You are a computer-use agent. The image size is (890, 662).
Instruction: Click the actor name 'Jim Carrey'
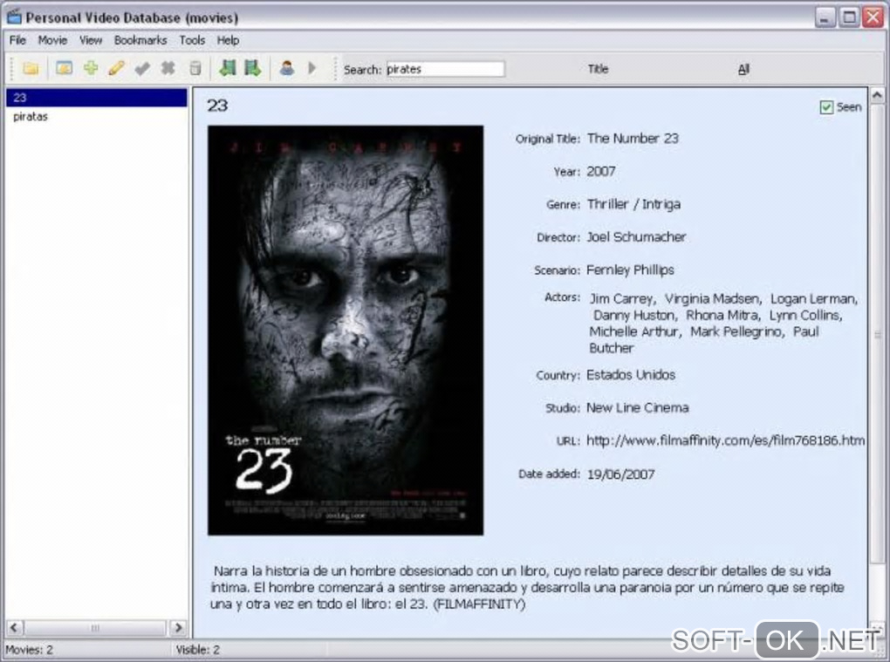click(621, 299)
